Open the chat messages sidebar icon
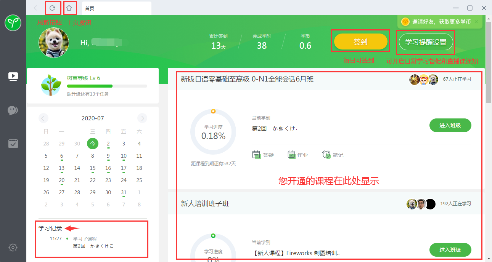492x262 pixels. 13,110
